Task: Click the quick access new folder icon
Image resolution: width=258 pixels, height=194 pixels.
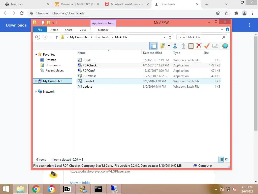Action: tap(48, 23)
